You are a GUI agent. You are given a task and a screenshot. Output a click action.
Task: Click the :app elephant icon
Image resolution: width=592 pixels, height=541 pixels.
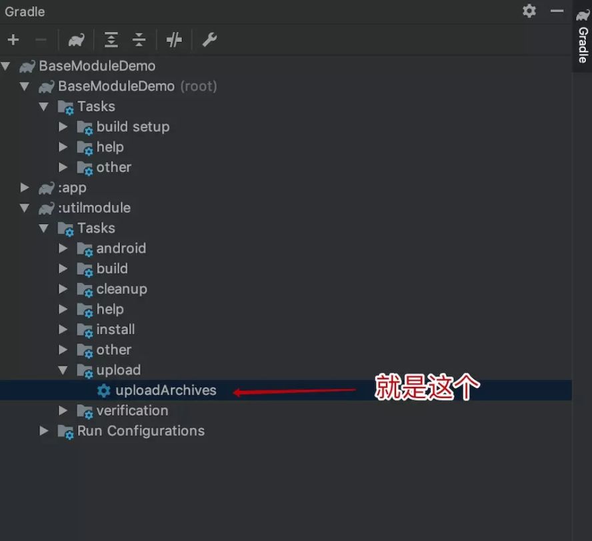[x=47, y=188]
